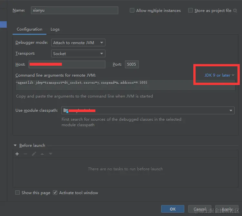Click 'There are no tasks to run before launch' text
The width and height of the screenshot is (242, 216).
(x=125, y=169)
